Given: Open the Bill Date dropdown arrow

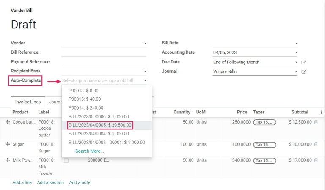Looking at the screenshot, I should [296, 43].
